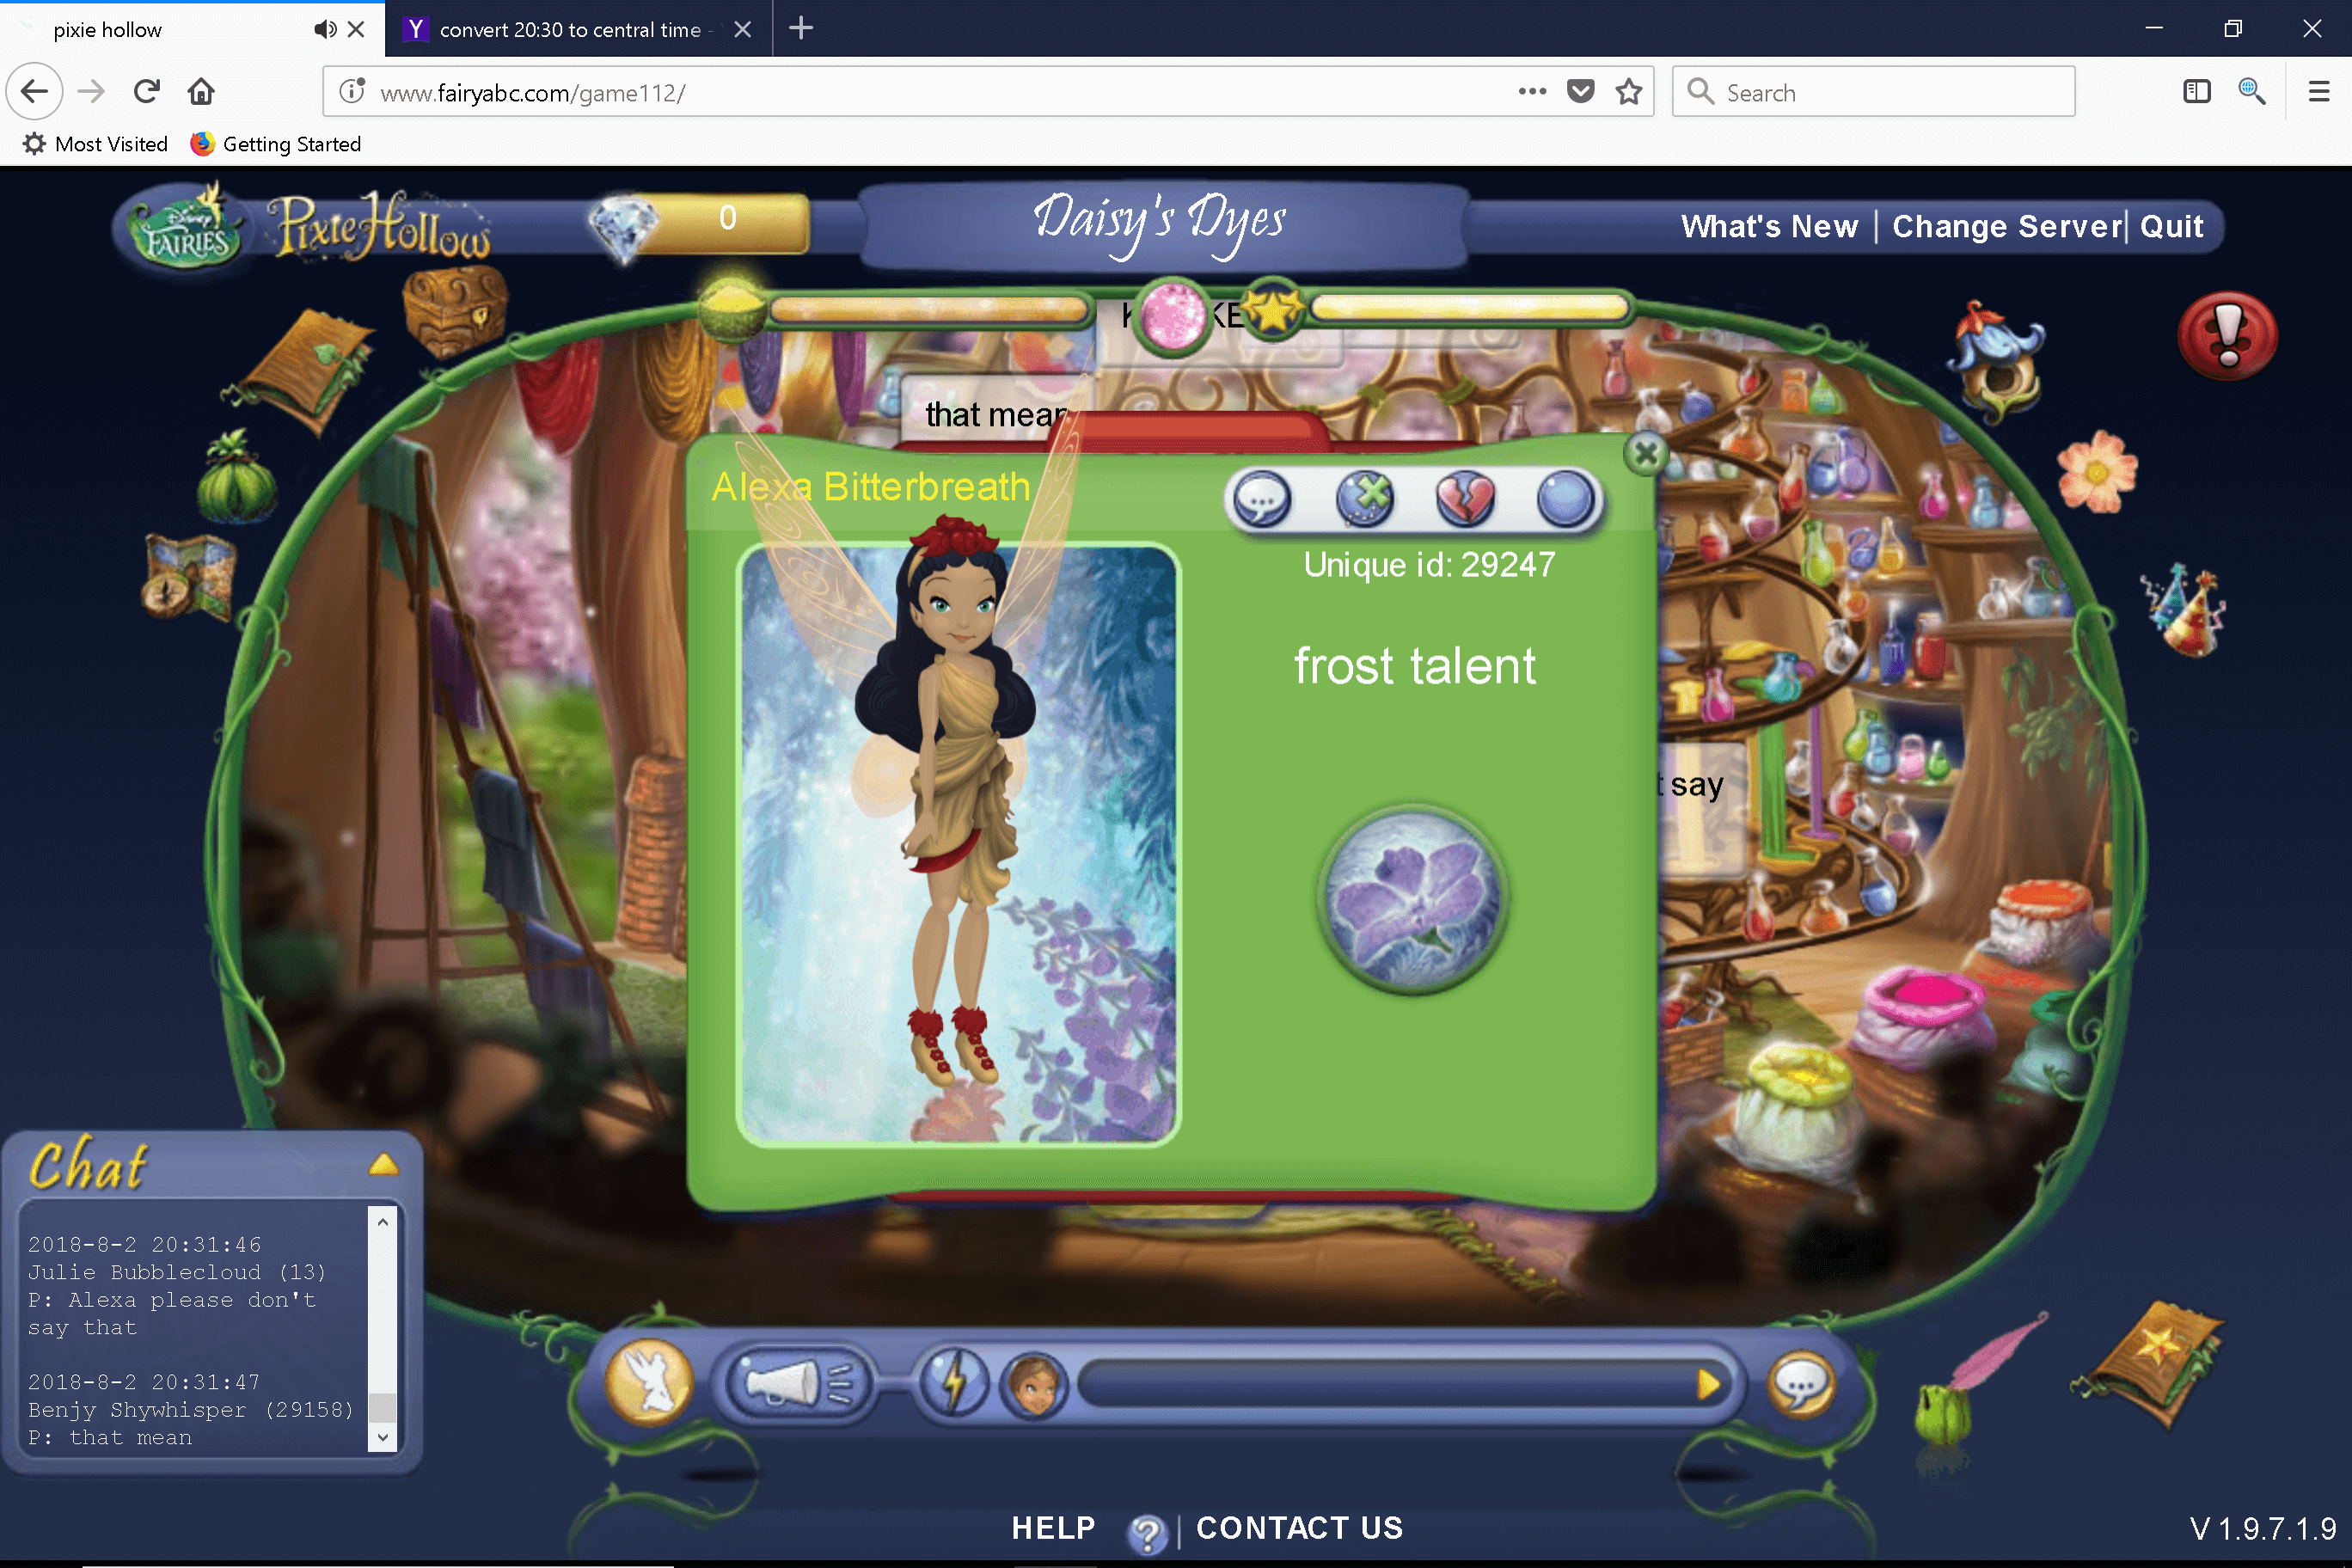Toggle the bookmark star in the address bar
This screenshot has width=2352, height=1568.
point(1627,91)
